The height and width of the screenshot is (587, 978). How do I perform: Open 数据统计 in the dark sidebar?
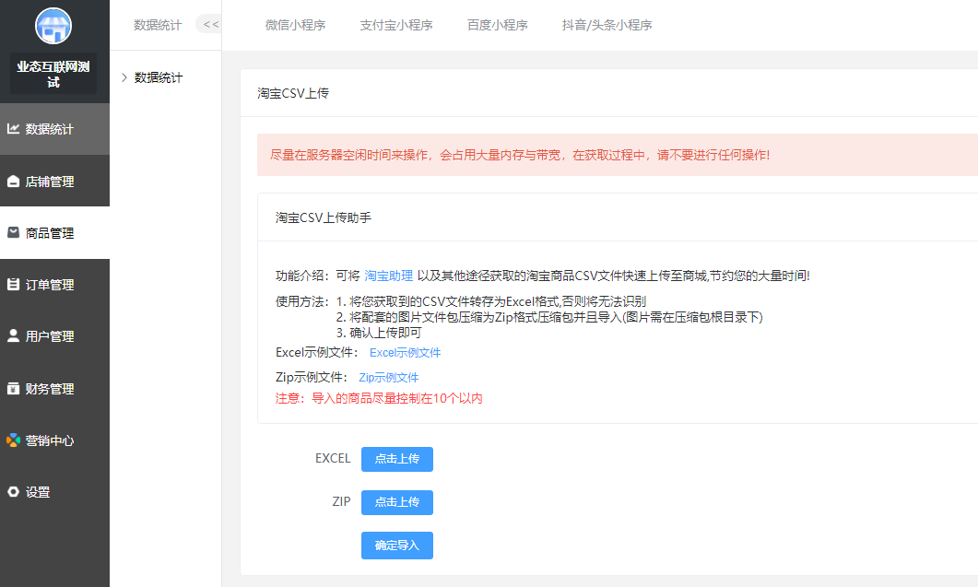click(x=55, y=129)
